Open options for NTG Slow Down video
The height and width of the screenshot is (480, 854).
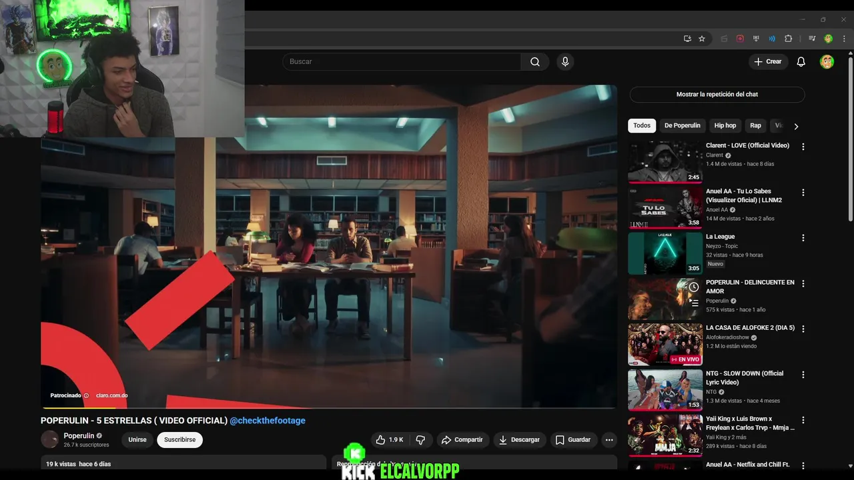coord(803,375)
